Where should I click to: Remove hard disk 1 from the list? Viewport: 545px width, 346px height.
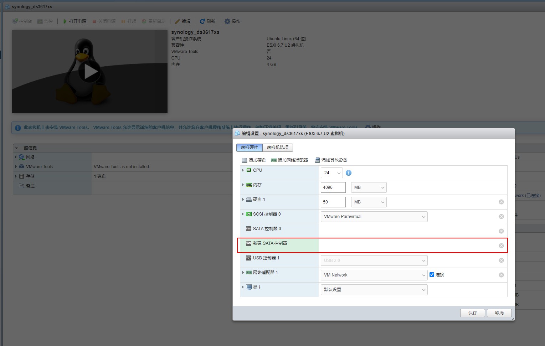click(501, 202)
